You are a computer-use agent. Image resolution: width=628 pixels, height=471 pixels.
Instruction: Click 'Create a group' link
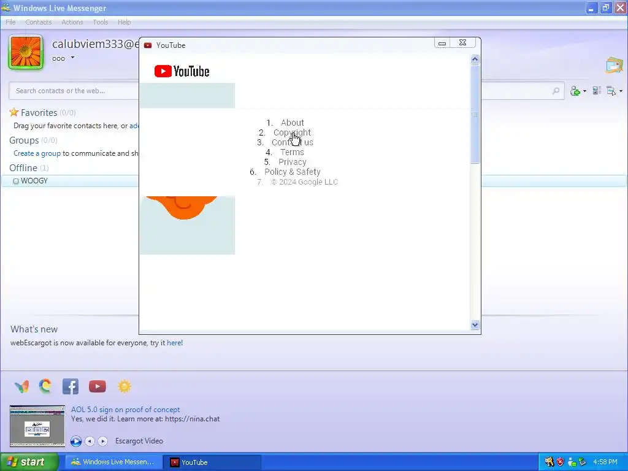pyautogui.click(x=37, y=153)
